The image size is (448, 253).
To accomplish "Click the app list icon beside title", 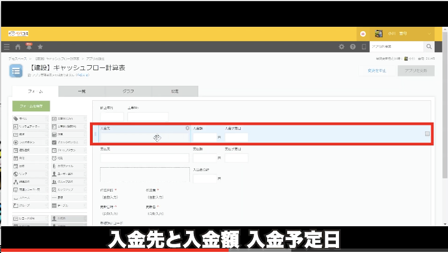I will tap(17, 71).
